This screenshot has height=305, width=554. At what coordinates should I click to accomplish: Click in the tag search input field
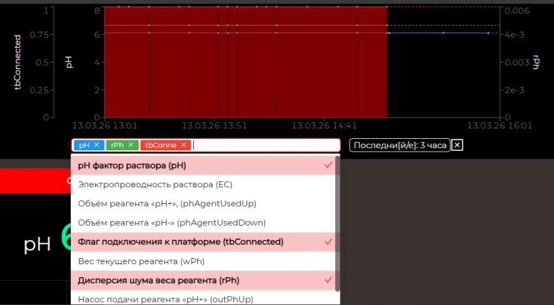pos(264,145)
